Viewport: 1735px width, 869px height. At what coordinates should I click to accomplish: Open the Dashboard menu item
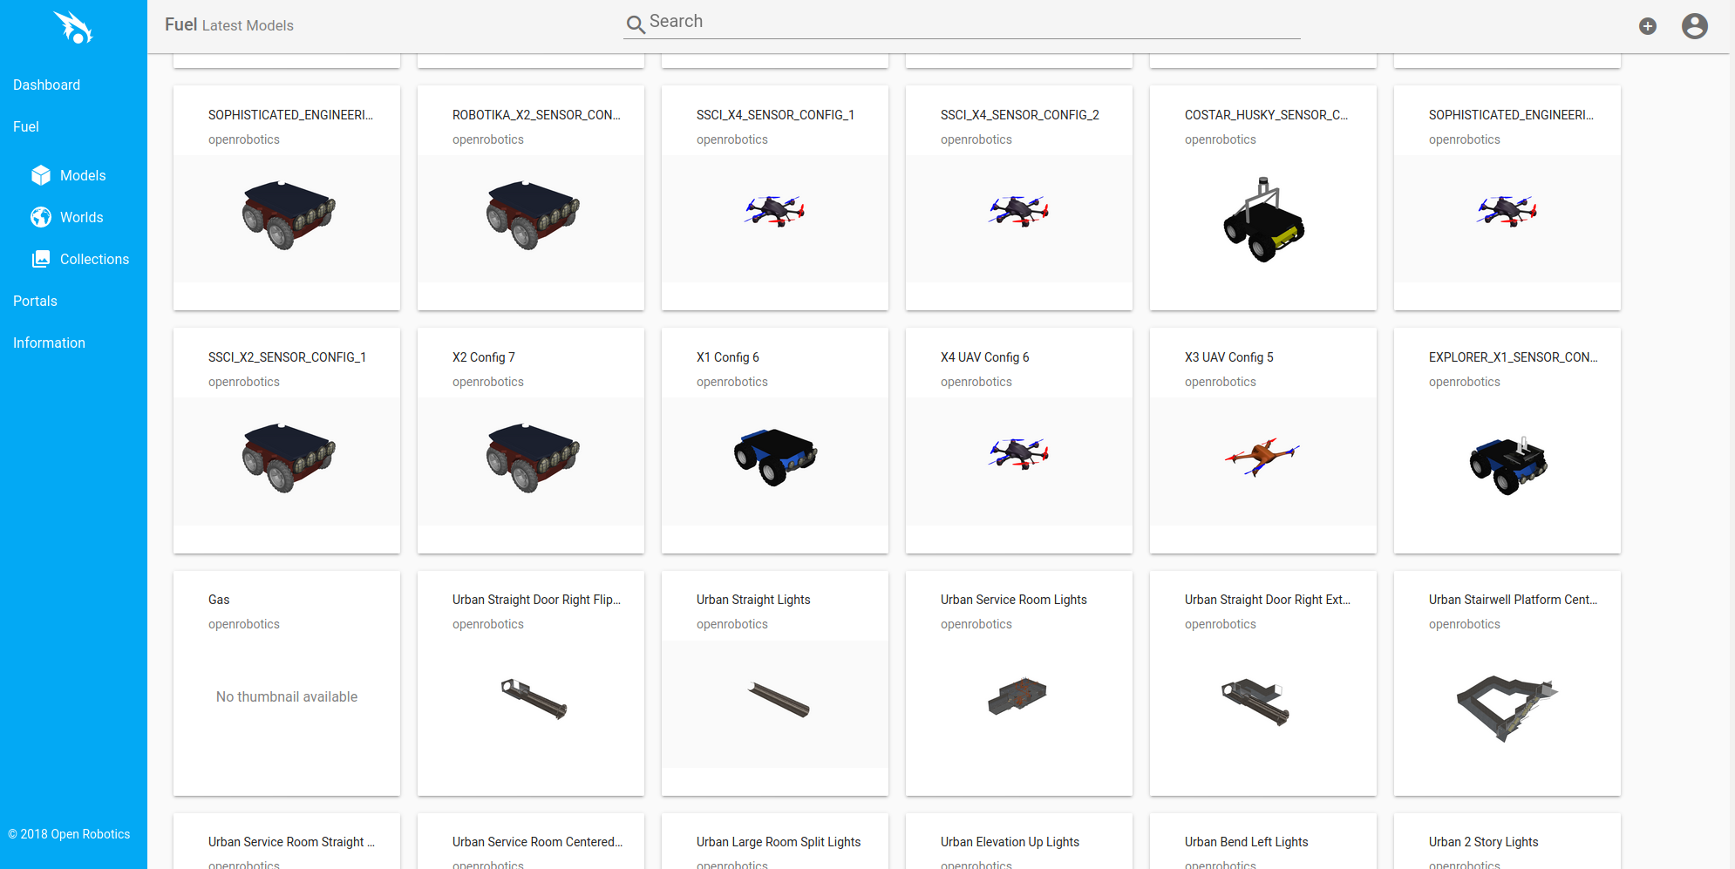[x=46, y=85]
